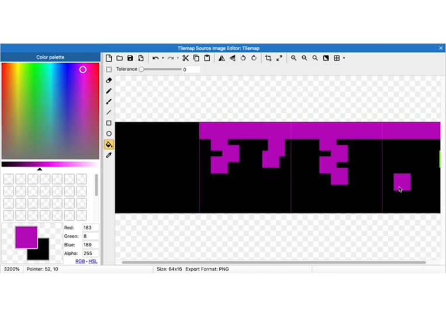This screenshot has width=446, height=316.
Task: Zoom out of the canvas
Action: point(305,58)
